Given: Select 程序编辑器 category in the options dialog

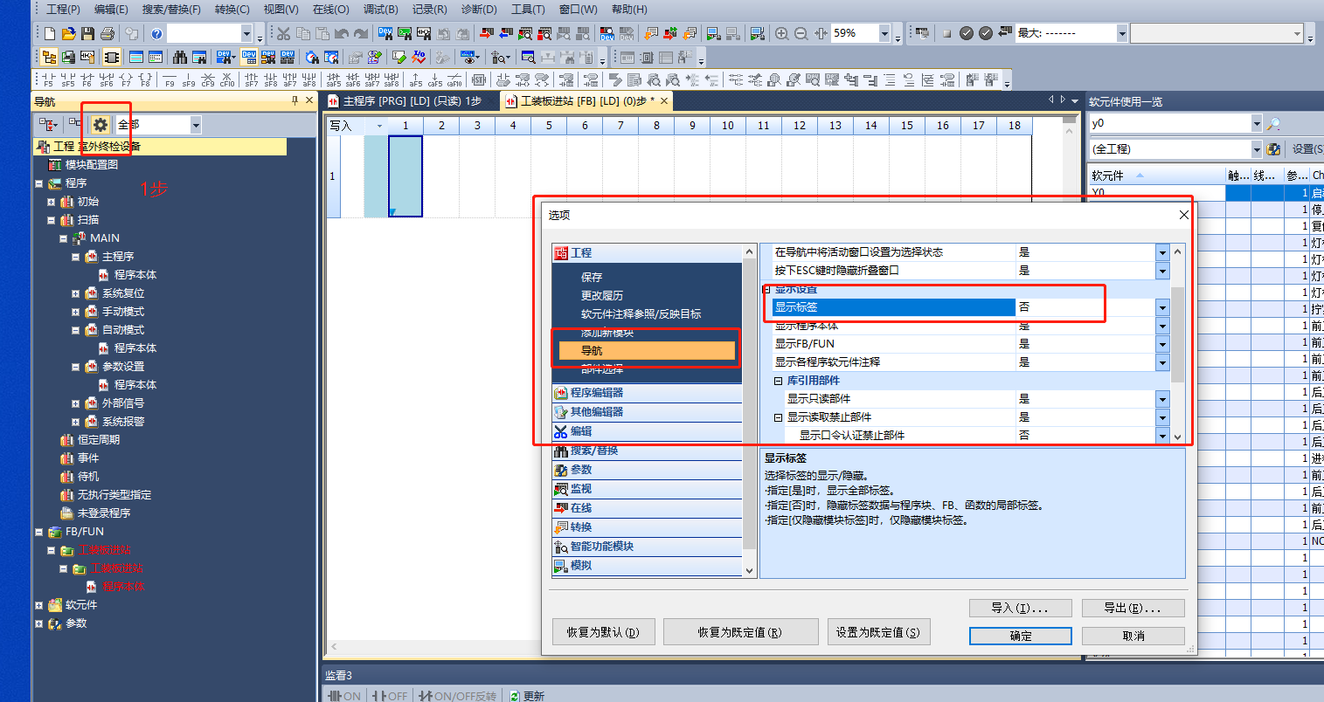Looking at the screenshot, I should click(x=647, y=393).
